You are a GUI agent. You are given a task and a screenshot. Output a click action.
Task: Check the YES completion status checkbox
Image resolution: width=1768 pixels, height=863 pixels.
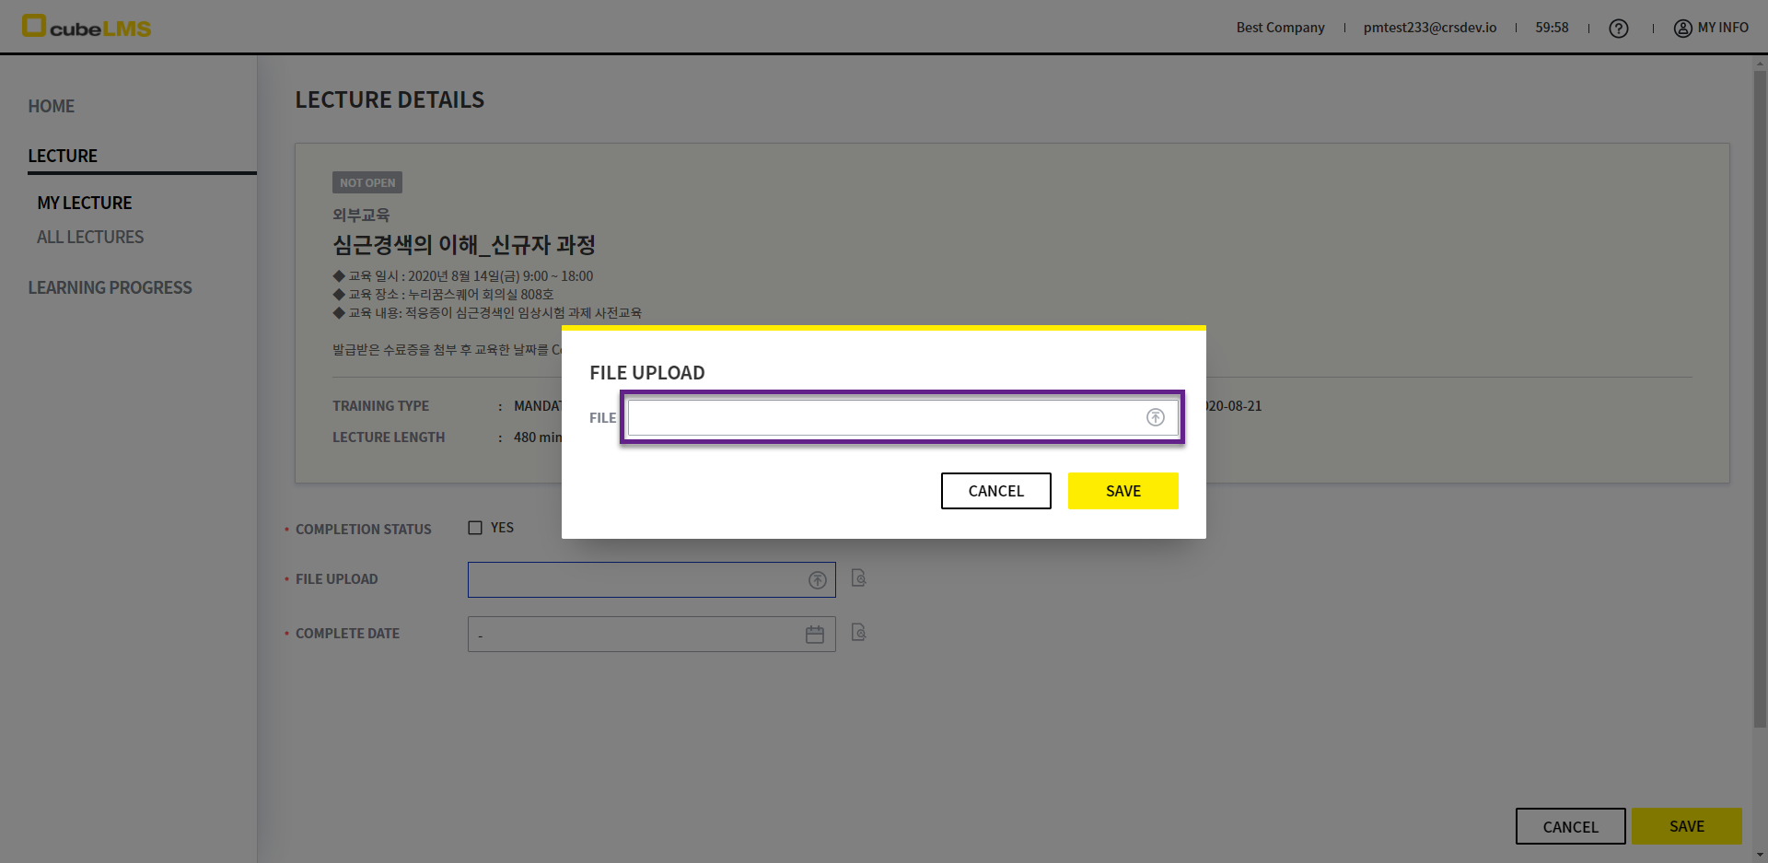coord(475,528)
